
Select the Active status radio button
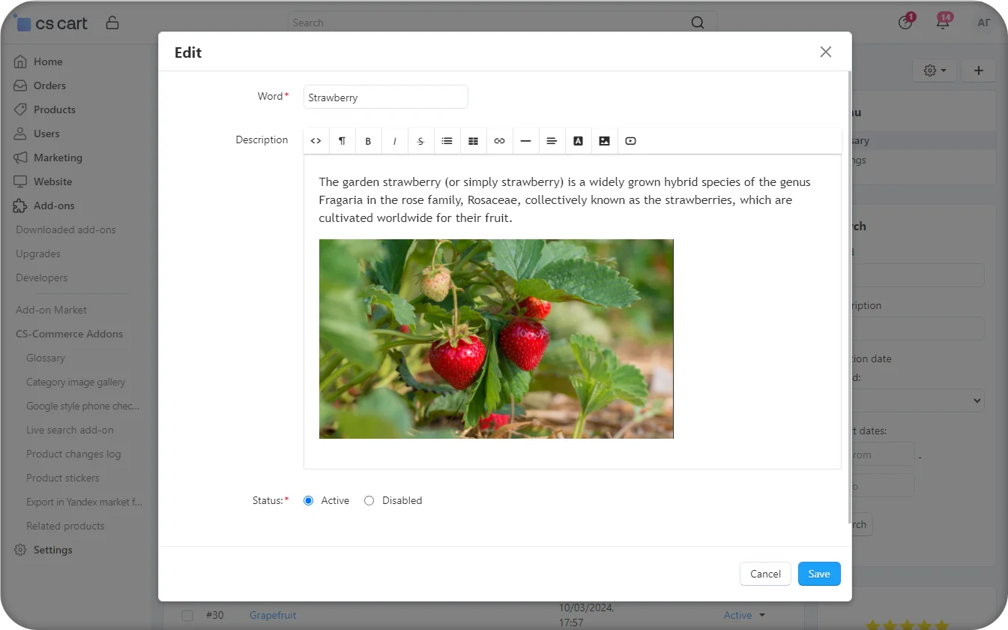point(309,501)
